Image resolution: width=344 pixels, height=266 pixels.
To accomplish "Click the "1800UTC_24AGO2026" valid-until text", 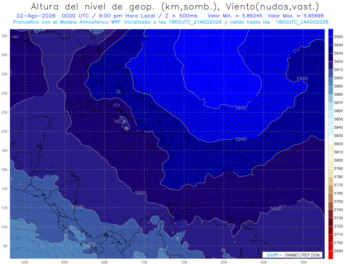I will (302, 22).
